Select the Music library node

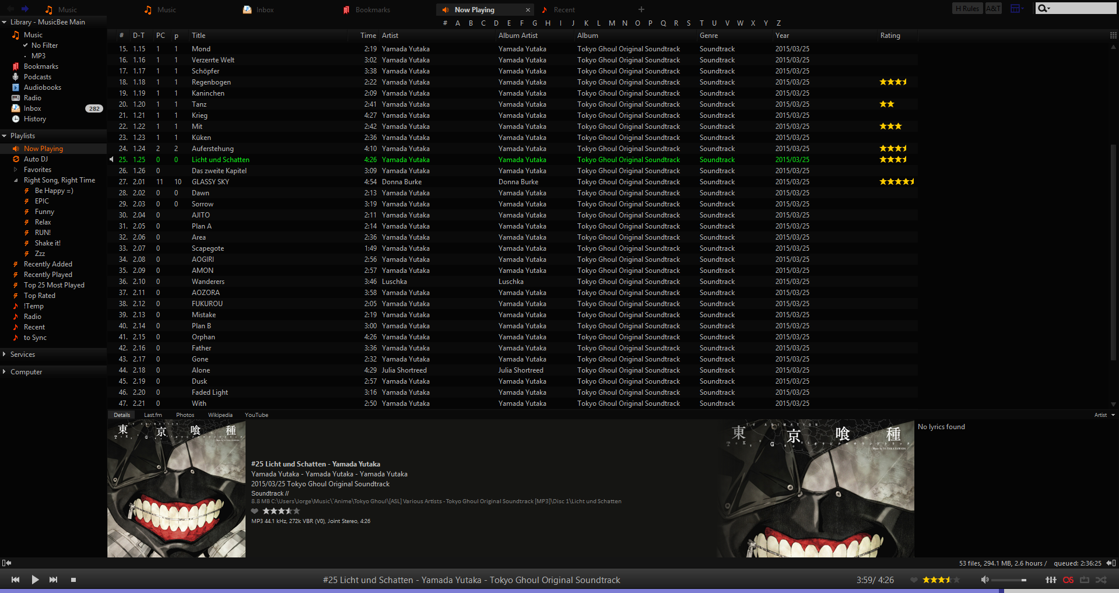tap(33, 35)
